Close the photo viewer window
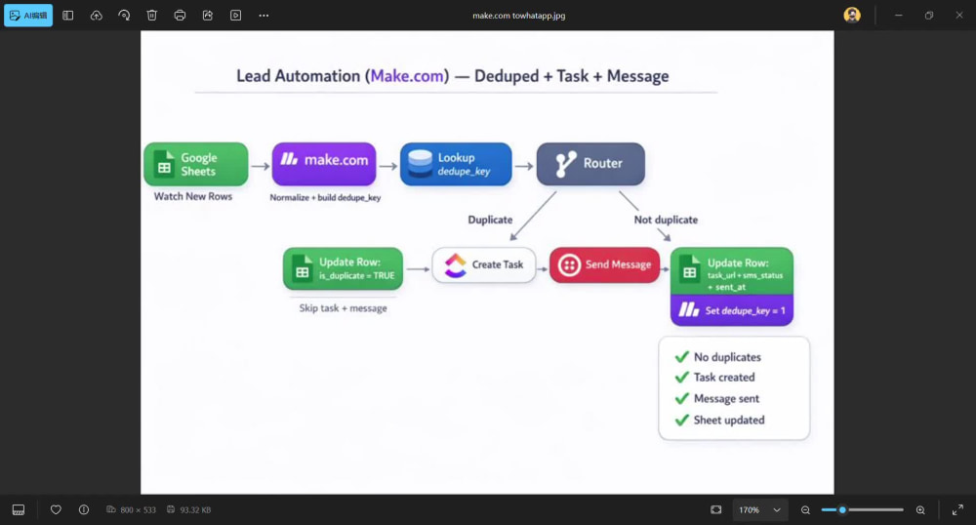The width and height of the screenshot is (976, 525). pos(959,15)
